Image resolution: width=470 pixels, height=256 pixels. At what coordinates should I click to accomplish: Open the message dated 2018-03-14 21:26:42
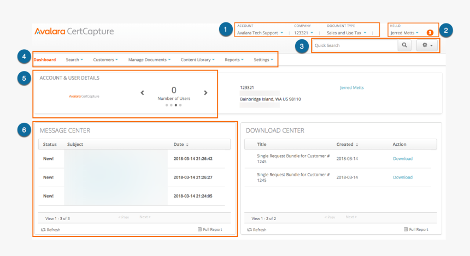coord(132,159)
